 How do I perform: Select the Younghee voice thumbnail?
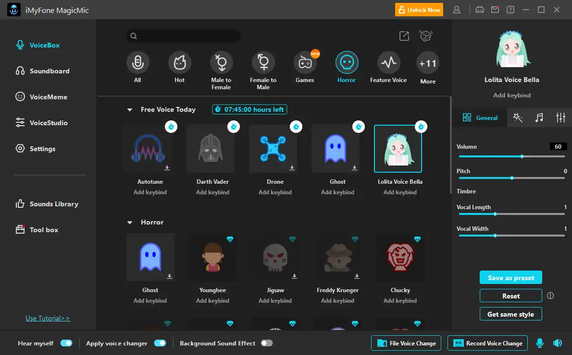click(212, 257)
